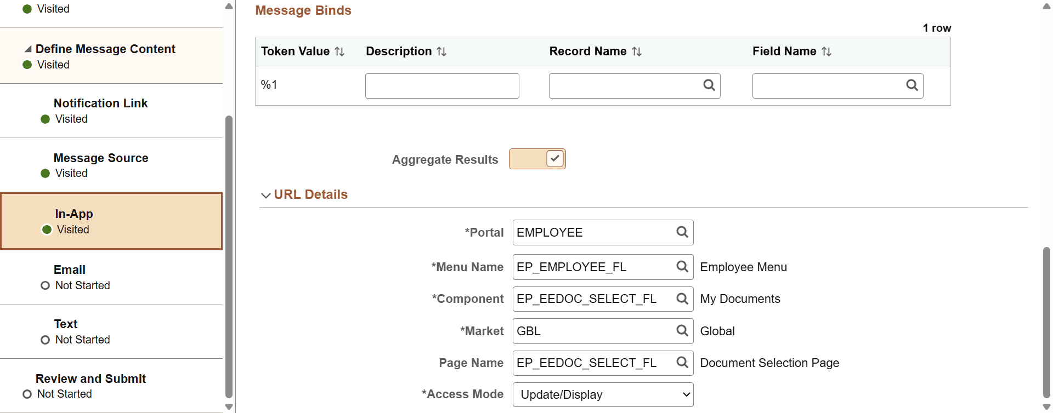Collapse the Define Message Content step
Screen dimensions: 1053x413
click(x=28, y=49)
